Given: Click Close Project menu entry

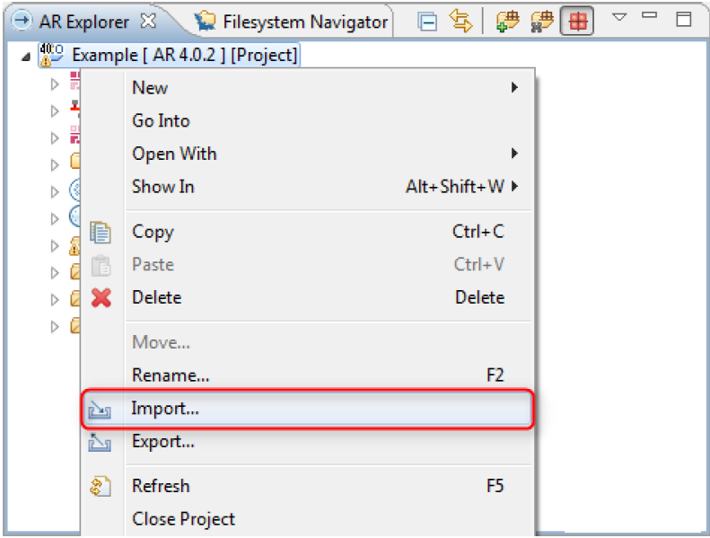Looking at the screenshot, I should coord(183,519).
